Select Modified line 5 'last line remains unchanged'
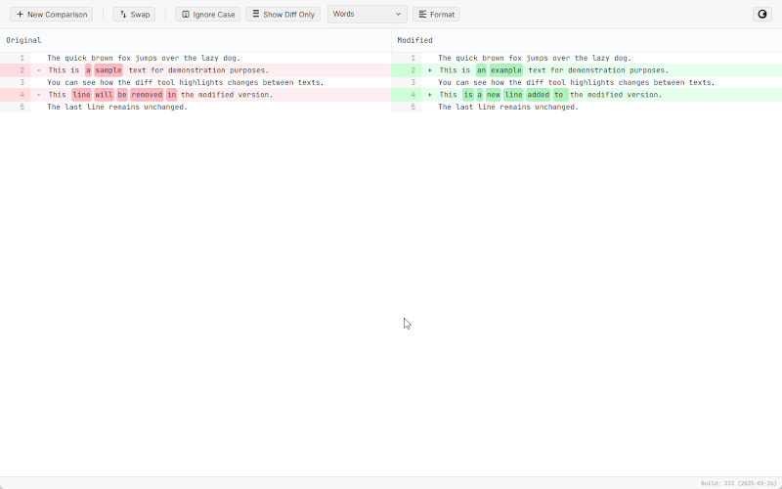The height and width of the screenshot is (489, 782). click(508, 108)
